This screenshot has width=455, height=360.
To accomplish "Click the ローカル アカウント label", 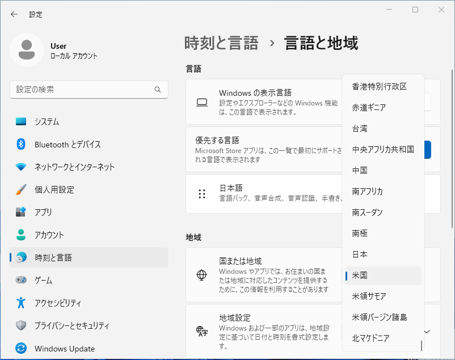I will tap(74, 56).
